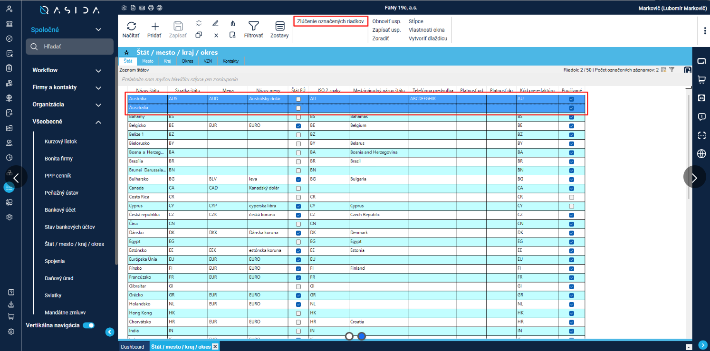Viewport: 710px width, 351px height.
Task: Open the Filtrovať funnel filter
Action: (x=253, y=26)
